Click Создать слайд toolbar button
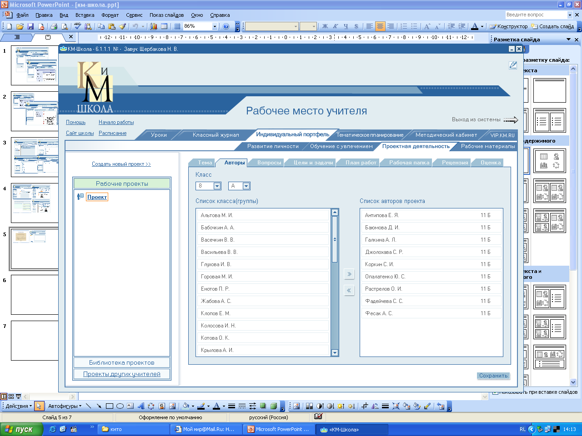The height and width of the screenshot is (436, 582). 552,26
